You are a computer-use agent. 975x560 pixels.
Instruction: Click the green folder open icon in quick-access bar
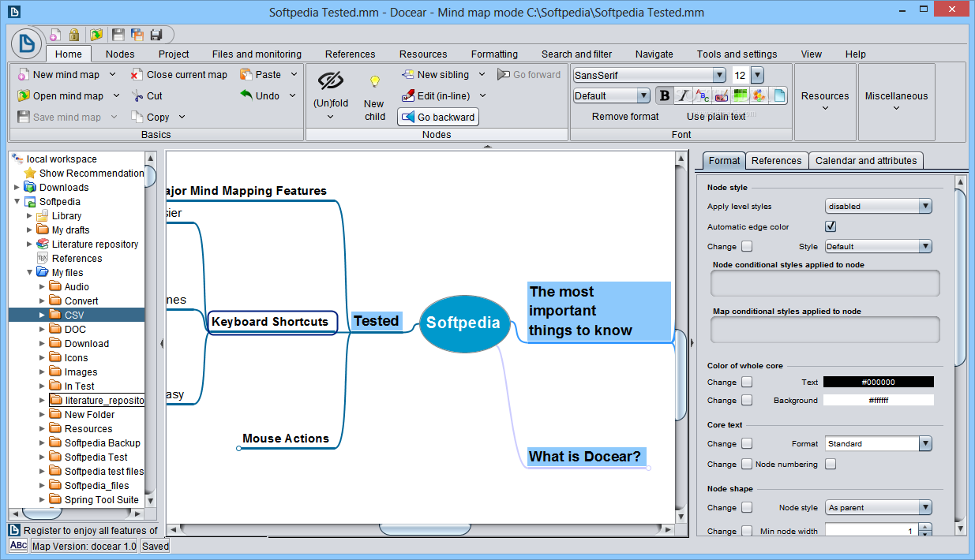96,35
